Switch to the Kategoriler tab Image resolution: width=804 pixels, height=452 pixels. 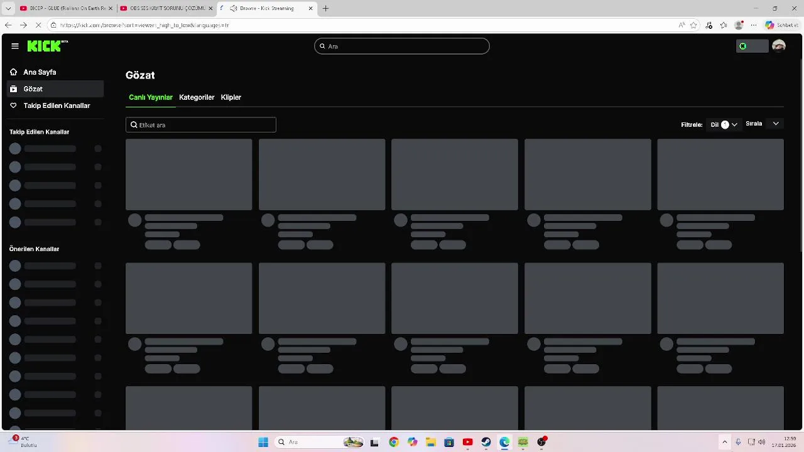tap(197, 97)
